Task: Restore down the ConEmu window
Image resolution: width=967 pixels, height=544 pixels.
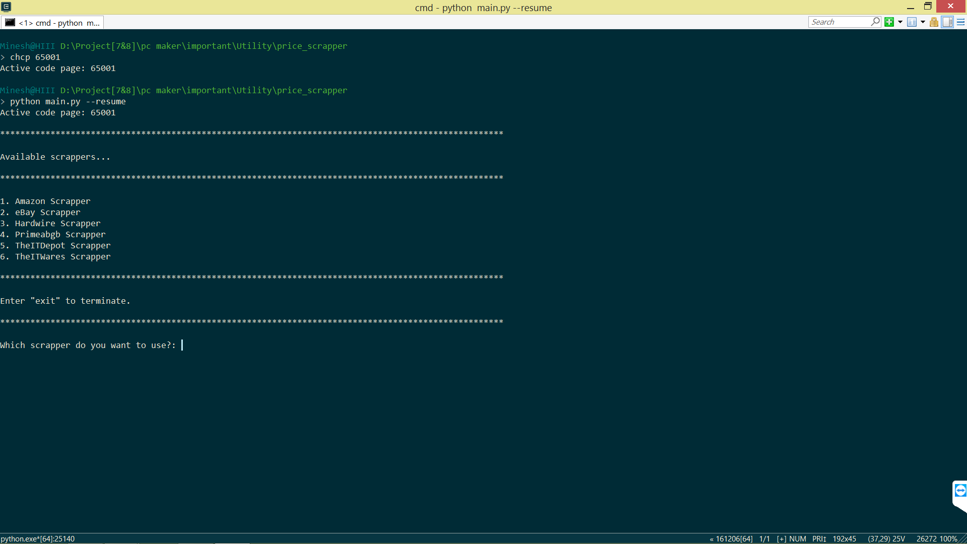Action: [928, 7]
